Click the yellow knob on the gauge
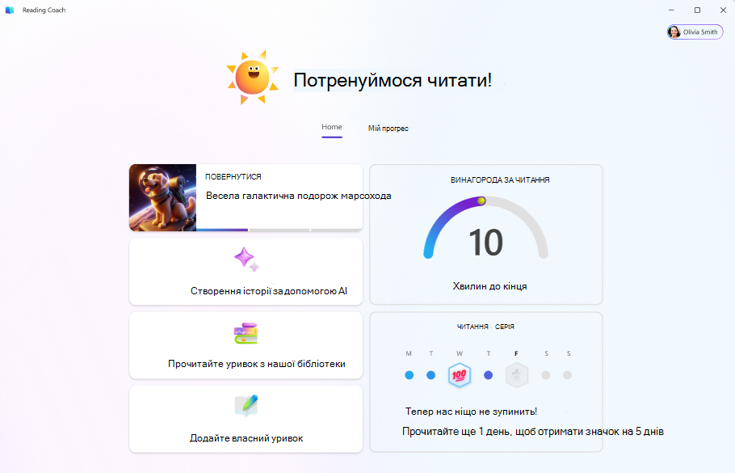 [x=481, y=201]
